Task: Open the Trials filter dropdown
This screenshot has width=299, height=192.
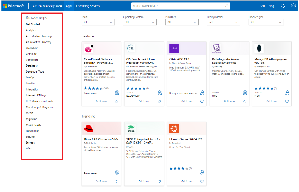Action: pyautogui.click(x=98, y=22)
